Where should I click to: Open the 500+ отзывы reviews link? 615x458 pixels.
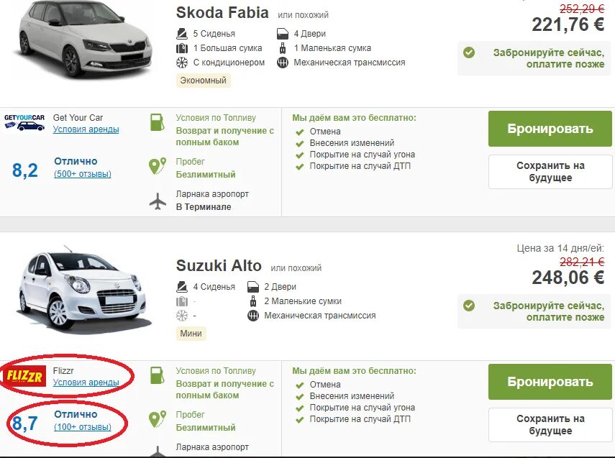pyautogui.click(x=83, y=174)
